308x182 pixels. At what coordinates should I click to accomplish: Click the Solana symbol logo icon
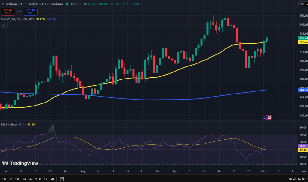3,4
